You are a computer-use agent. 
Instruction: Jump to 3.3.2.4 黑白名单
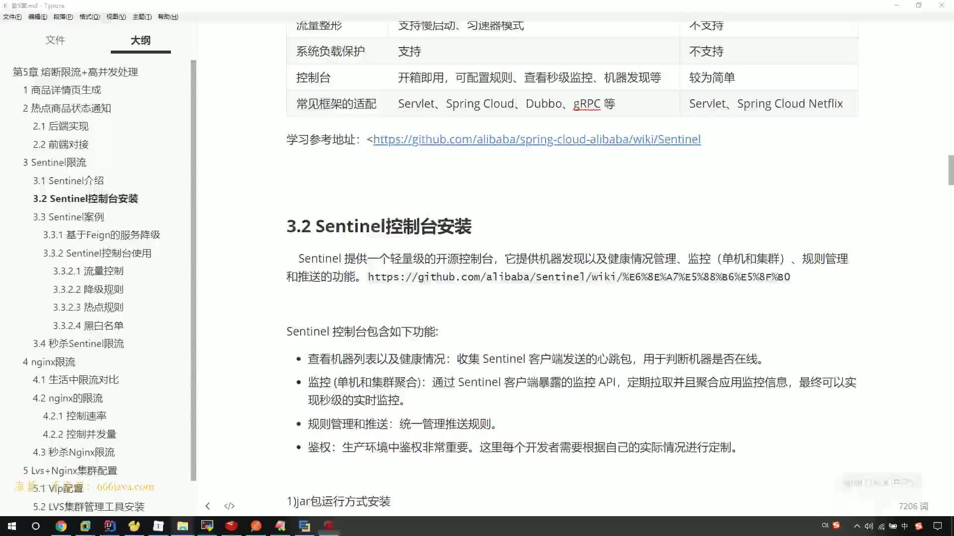click(x=88, y=326)
